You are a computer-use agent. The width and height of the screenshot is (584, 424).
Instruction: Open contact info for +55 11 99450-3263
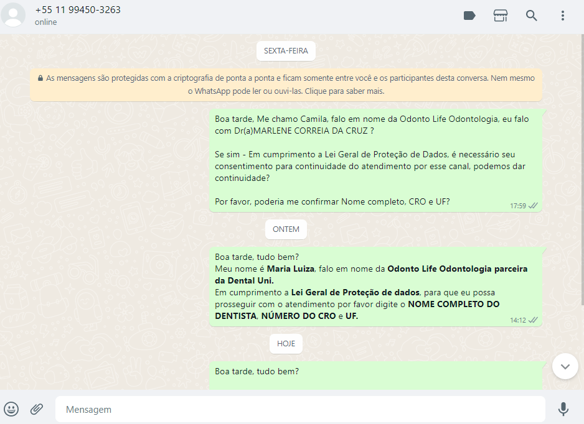pos(78,10)
